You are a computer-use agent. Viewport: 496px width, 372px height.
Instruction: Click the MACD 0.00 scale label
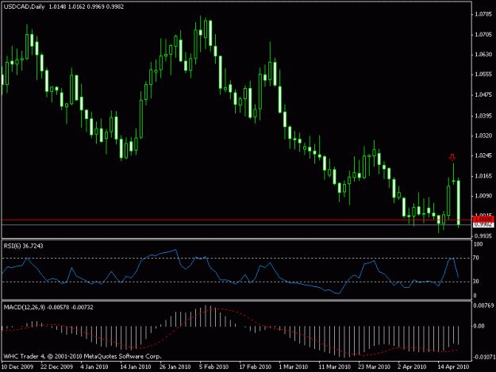(x=479, y=326)
